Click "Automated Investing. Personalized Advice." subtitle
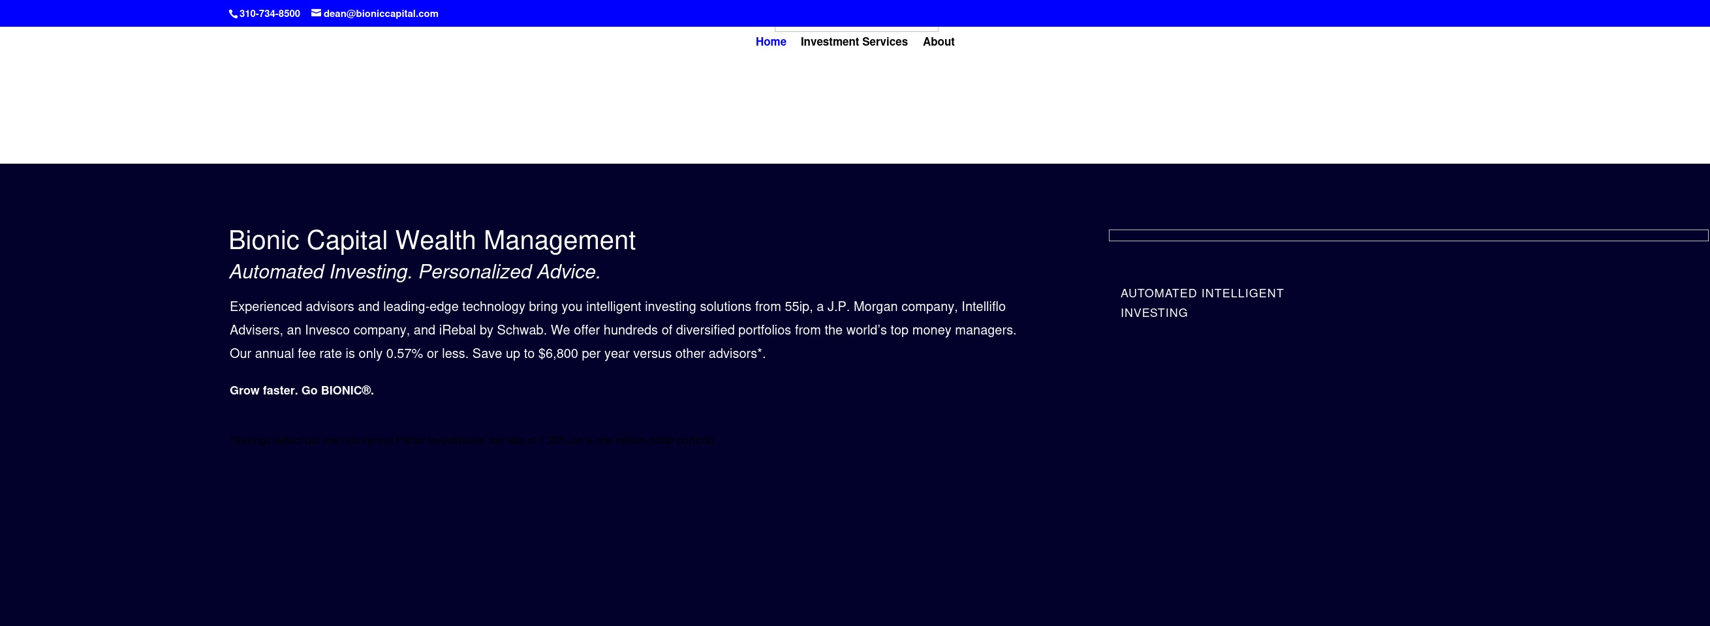 click(x=415, y=272)
